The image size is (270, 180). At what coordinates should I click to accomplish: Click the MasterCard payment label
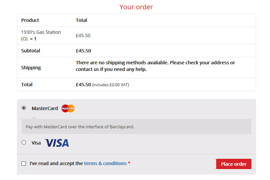[x=45, y=108]
